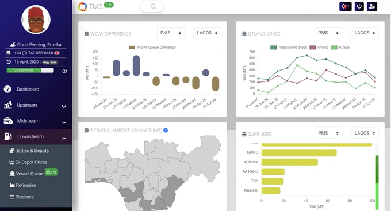Click the AA RANO supplier bar
The height and width of the screenshot is (211, 391).
(273, 171)
